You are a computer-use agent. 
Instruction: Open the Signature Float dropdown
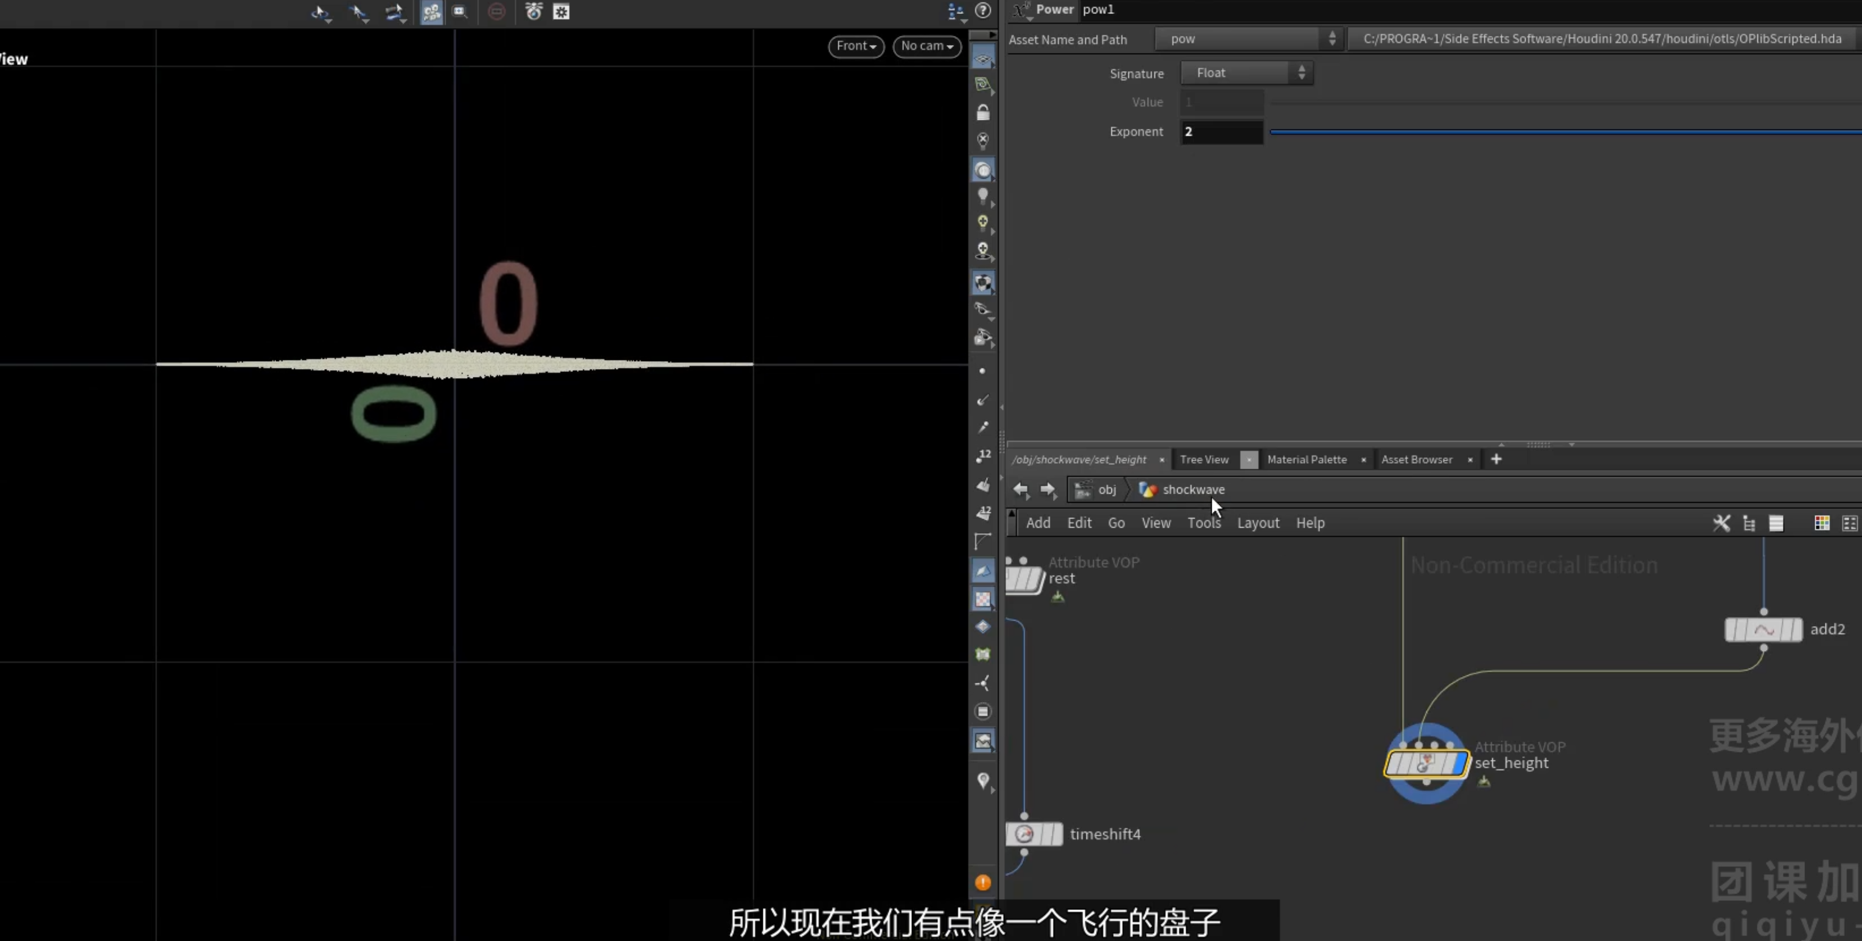pyautogui.click(x=1247, y=73)
